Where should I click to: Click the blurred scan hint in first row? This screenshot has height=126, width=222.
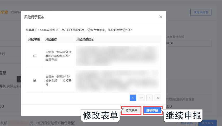pyautogui.click(x=117, y=56)
